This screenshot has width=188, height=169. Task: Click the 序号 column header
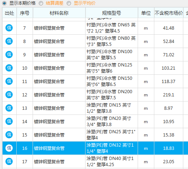tap(25, 13)
